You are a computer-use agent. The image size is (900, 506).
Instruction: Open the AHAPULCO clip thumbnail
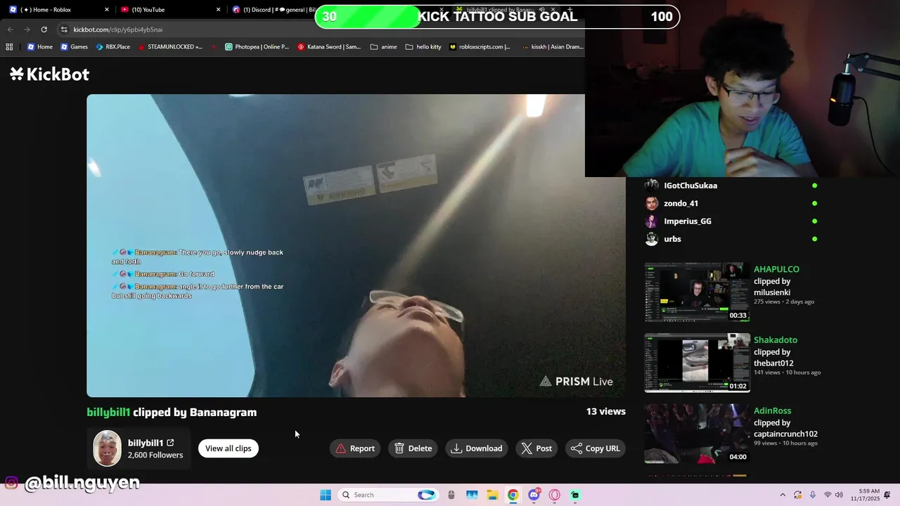(x=697, y=292)
